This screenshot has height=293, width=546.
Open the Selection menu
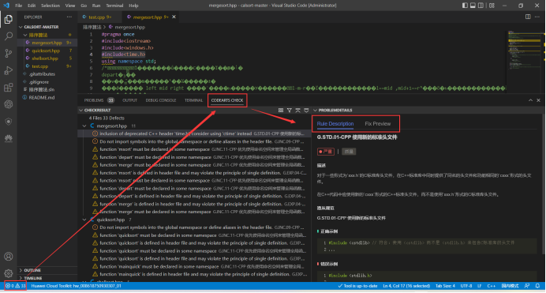coord(50,6)
